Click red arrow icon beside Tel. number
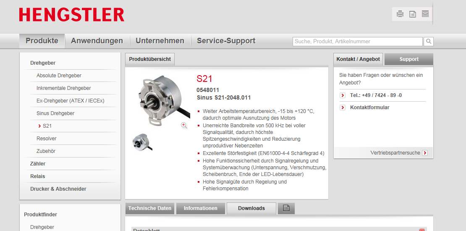Viewport: 466px width, 231px height. tap(343, 95)
